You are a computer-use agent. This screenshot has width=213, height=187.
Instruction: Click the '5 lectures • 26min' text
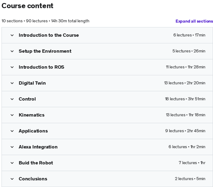pyautogui.click(x=189, y=51)
